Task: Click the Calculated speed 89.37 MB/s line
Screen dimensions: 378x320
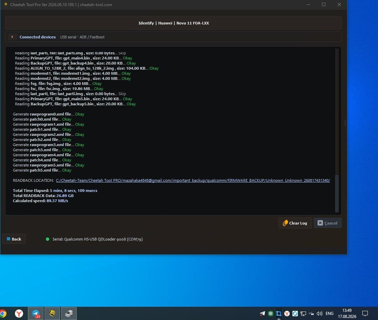Action: click(40, 201)
